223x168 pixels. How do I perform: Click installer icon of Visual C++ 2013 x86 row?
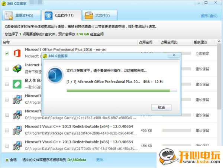(17, 145)
